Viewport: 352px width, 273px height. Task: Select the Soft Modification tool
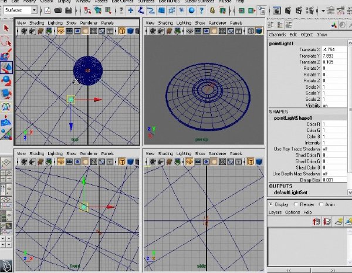point(6,121)
